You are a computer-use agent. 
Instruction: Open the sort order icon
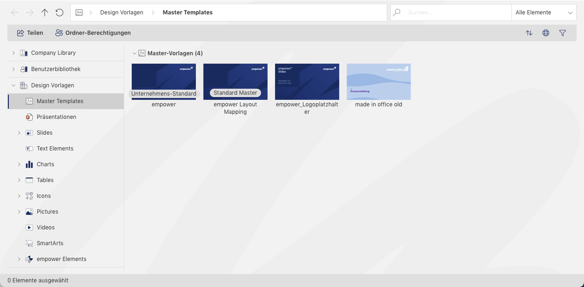click(529, 33)
